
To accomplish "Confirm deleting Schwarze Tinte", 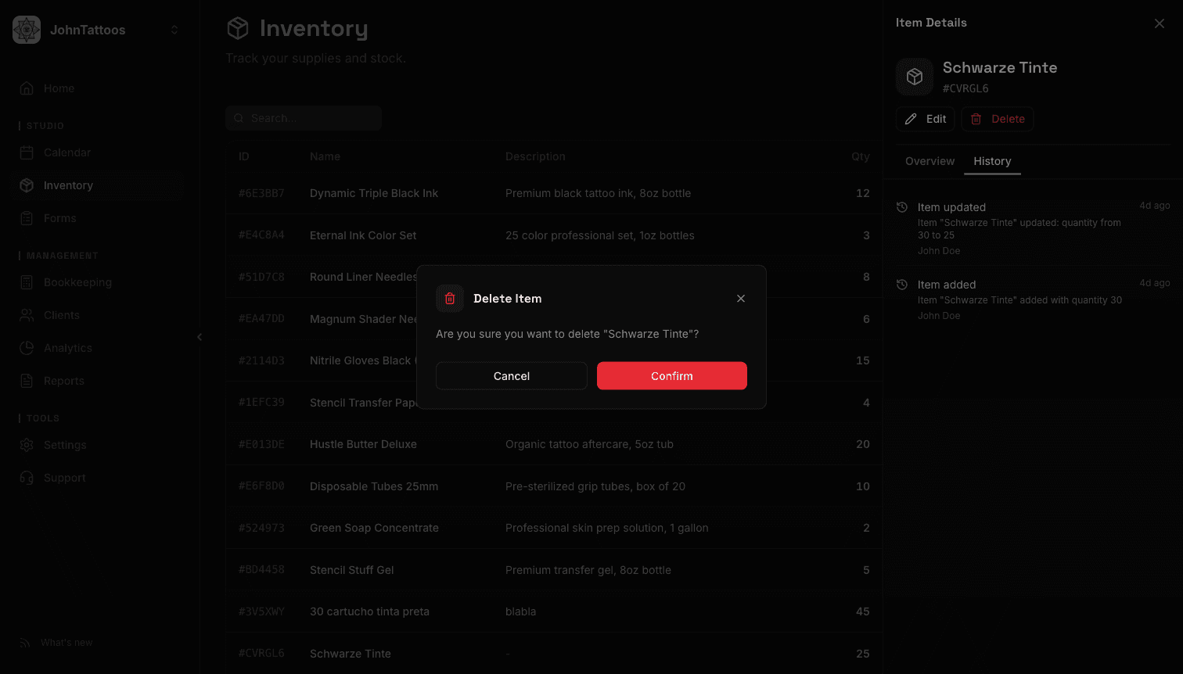I will point(671,375).
